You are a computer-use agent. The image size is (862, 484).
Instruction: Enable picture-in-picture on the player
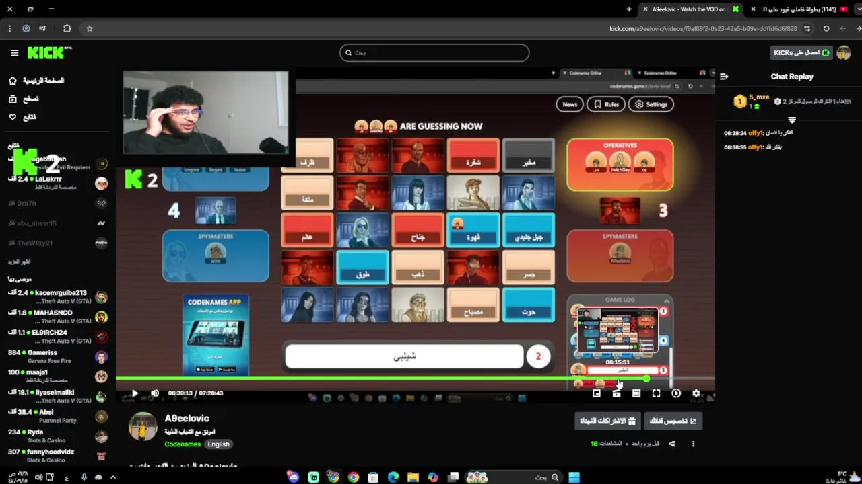(597, 393)
